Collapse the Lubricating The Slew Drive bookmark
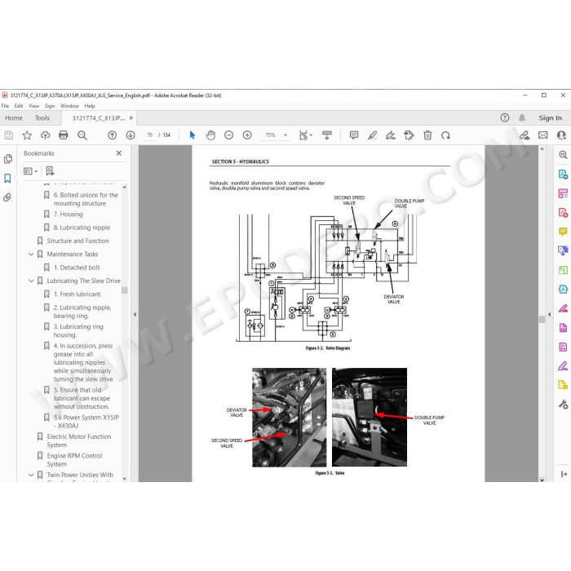The image size is (571, 571). click(31, 281)
